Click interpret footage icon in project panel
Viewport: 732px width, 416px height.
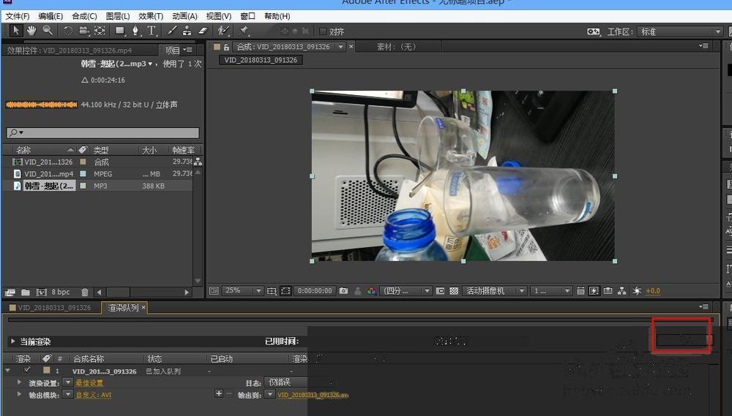(x=10, y=292)
